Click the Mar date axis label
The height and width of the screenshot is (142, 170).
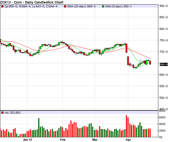95,140
